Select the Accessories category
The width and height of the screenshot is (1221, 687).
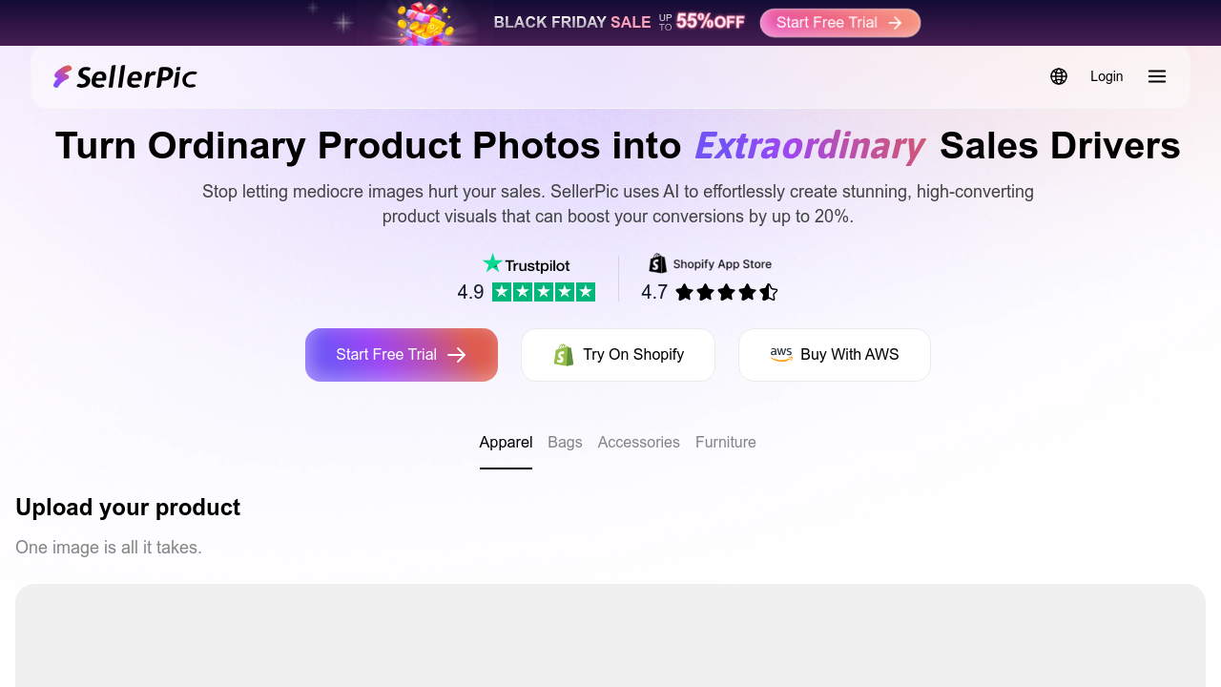coord(638,442)
